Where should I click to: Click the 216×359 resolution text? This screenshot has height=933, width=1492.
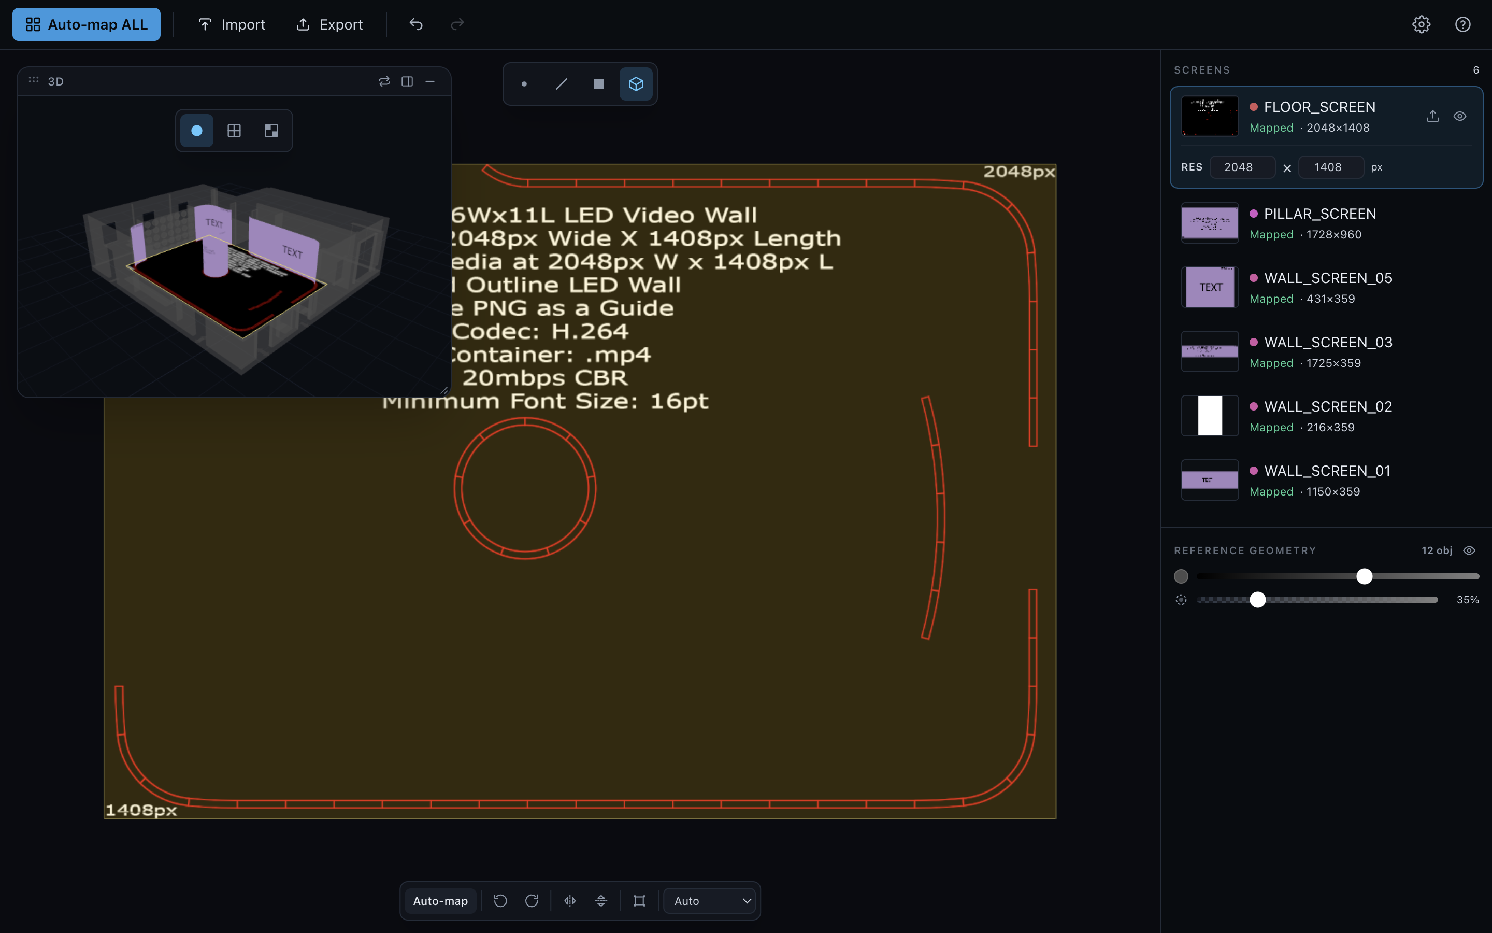coord(1330,427)
